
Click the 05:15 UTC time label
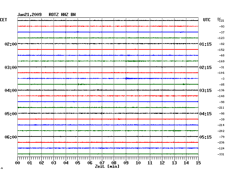(x=205, y=137)
